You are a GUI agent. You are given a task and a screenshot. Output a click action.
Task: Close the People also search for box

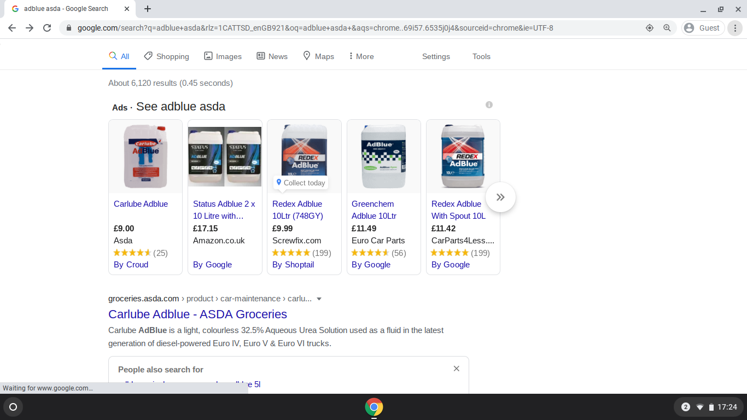[456, 369]
